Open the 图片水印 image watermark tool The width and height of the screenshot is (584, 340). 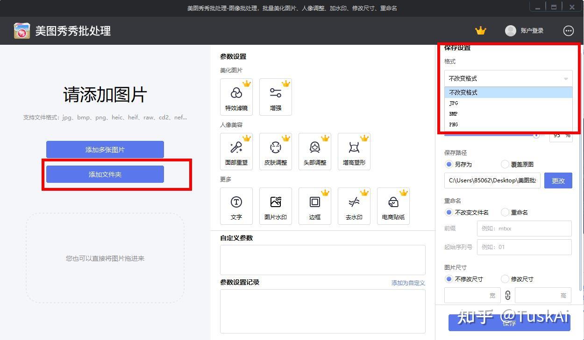click(x=276, y=206)
